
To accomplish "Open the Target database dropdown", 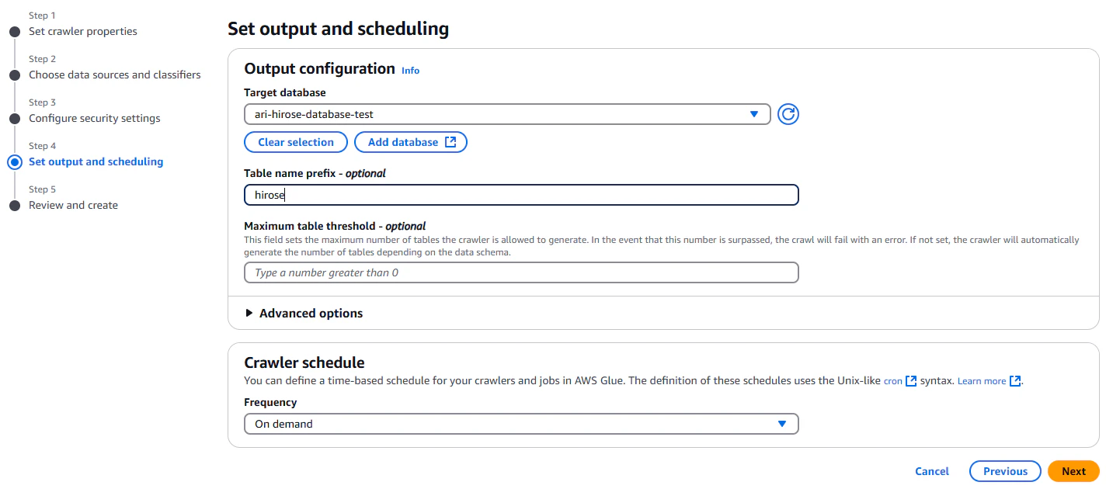I will coord(507,114).
